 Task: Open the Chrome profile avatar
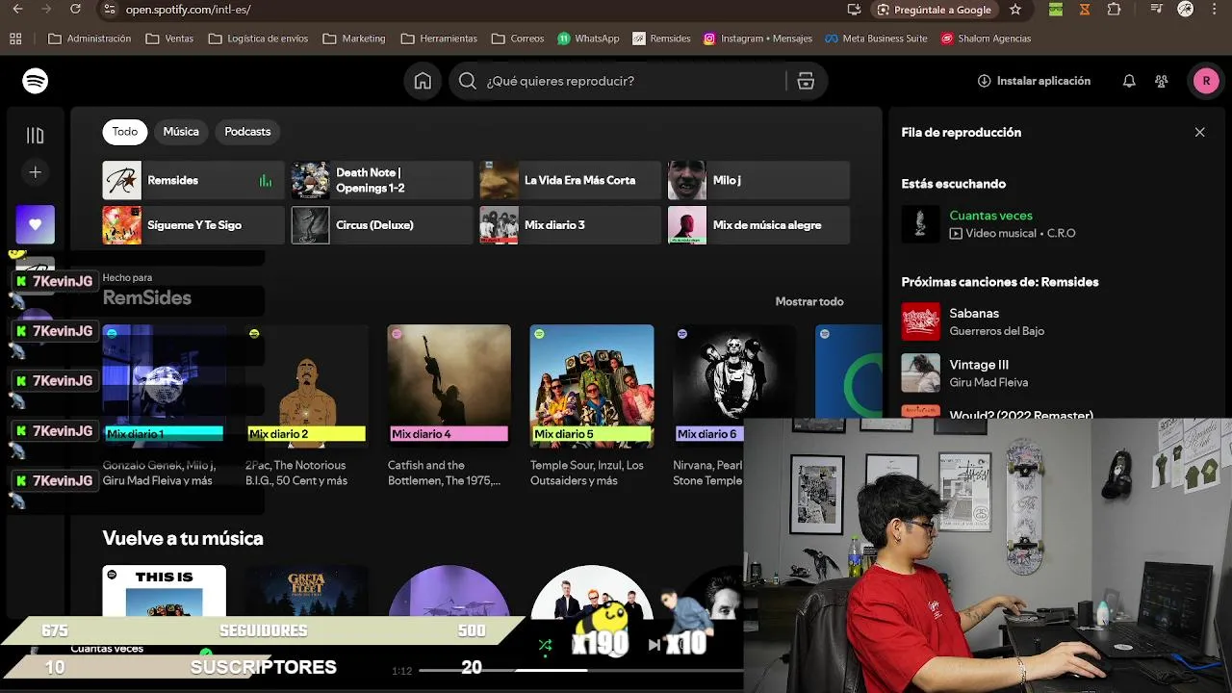point(1186,10)
